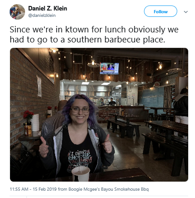
Task: Click the right thumbs-up hand in photo
Action: 107,144
